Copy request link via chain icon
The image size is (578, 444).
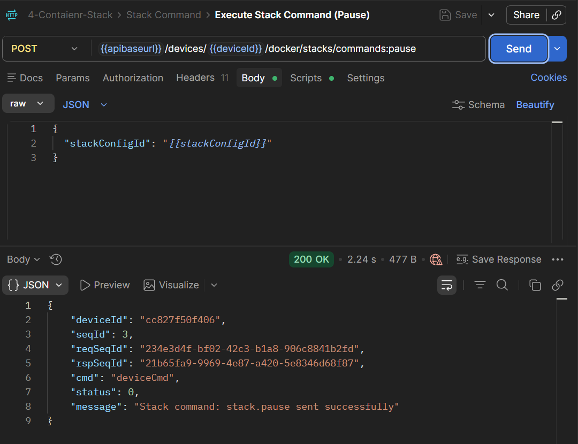(556, 15)
